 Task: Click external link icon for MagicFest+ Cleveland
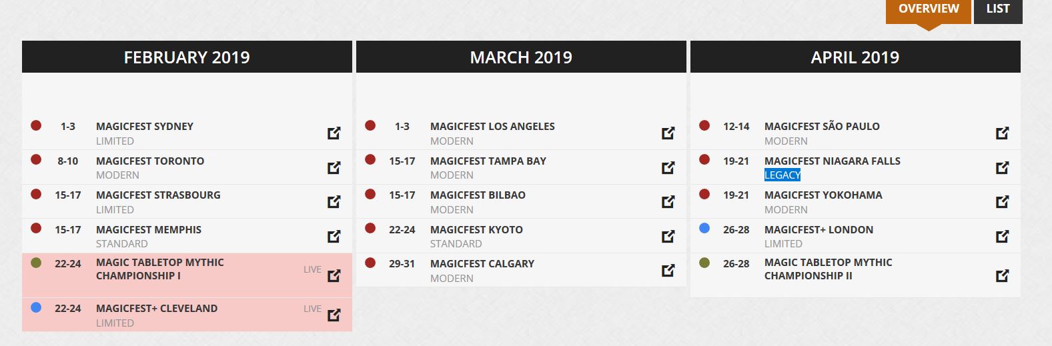(x=334, y=315)
